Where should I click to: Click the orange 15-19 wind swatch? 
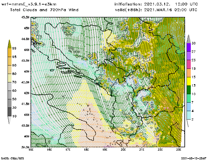pyautogui.click(x=189, y=73)
